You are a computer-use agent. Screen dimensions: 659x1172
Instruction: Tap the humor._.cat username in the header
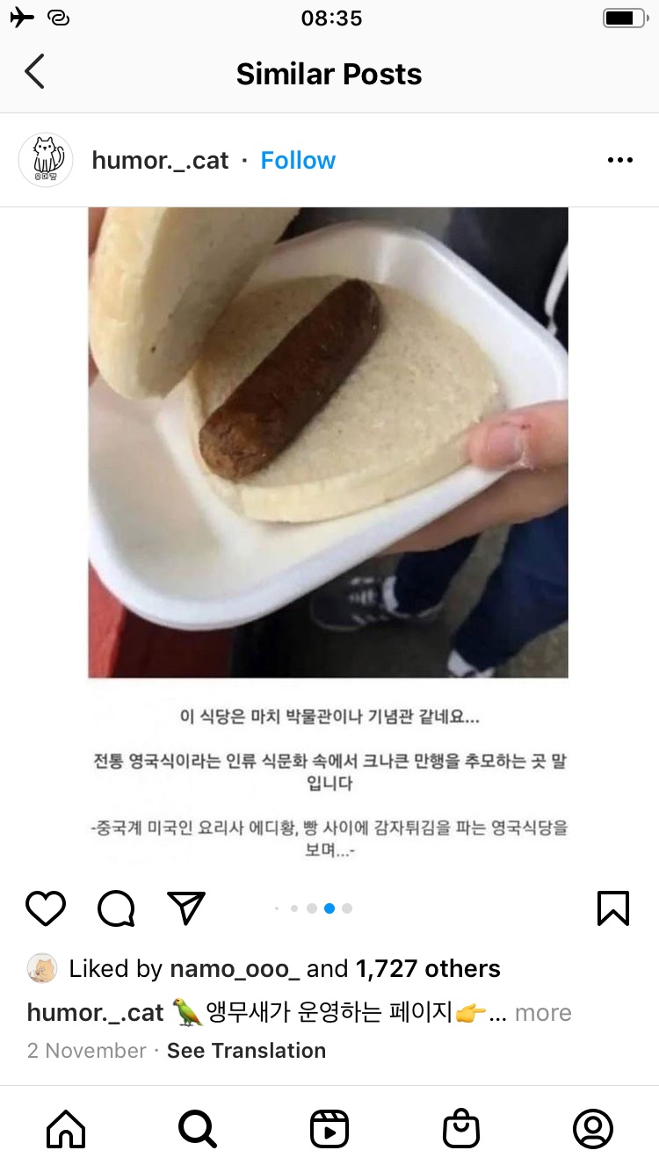(160, 160)
